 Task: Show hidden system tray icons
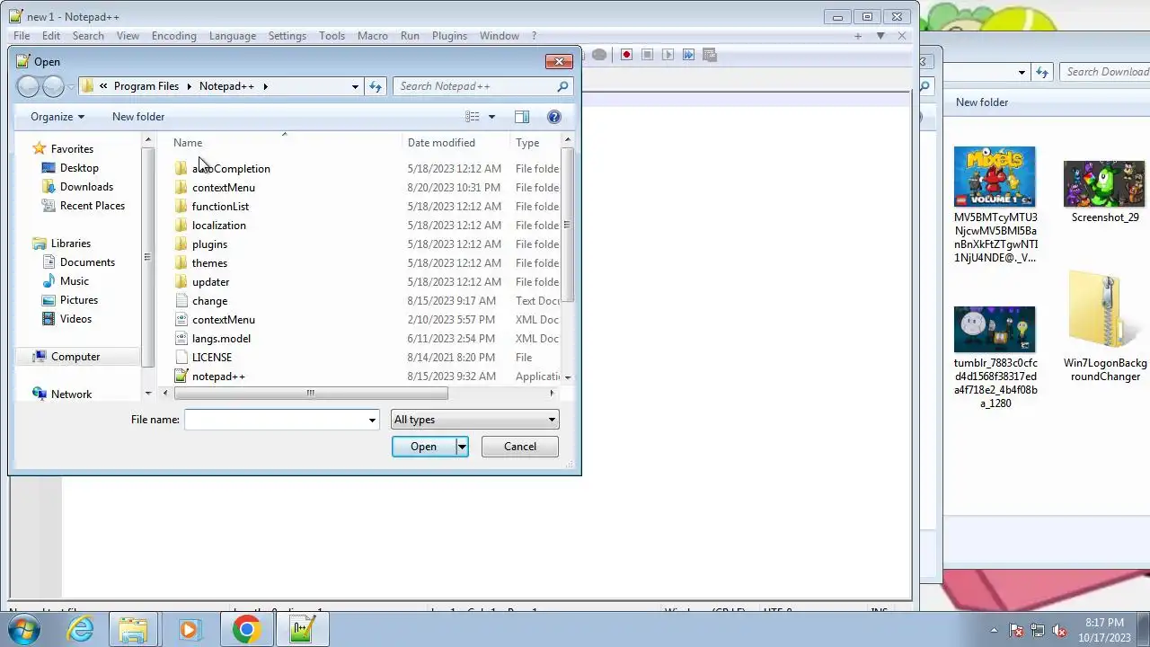[x=994, y=631]
